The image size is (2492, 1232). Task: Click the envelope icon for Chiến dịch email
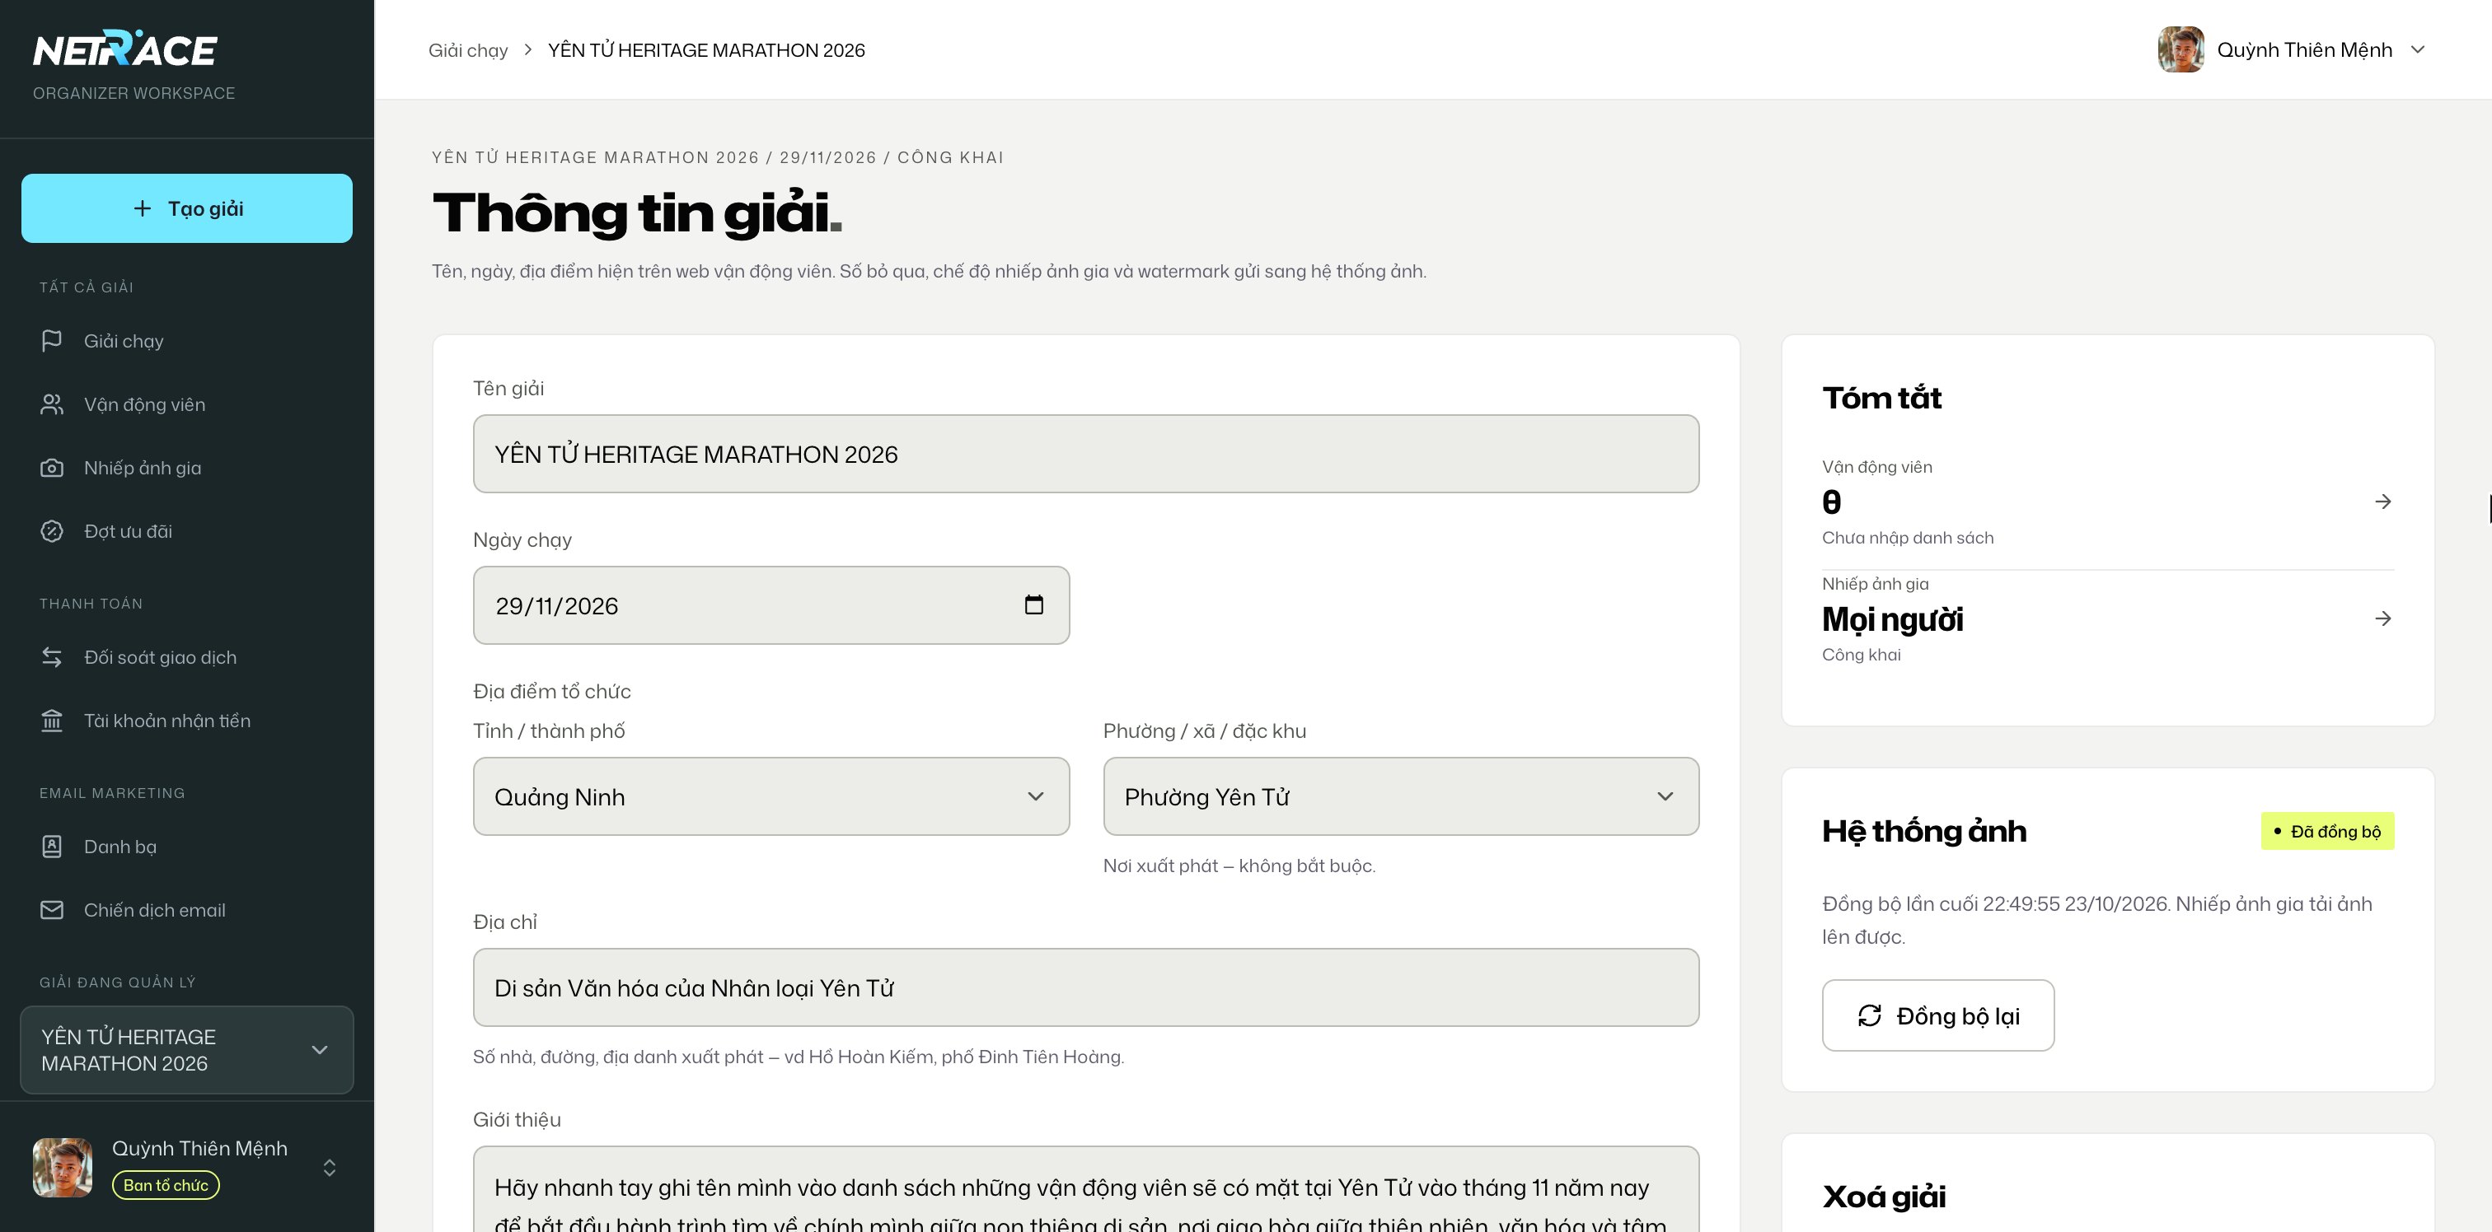coord(51,910)
